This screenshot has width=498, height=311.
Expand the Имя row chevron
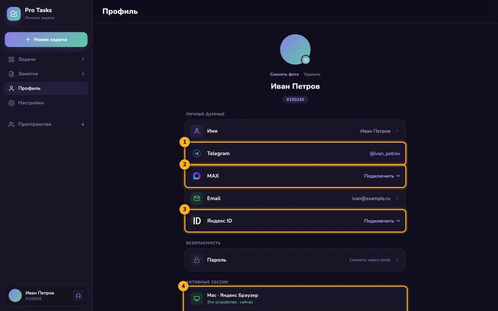[x=397, y=131]
